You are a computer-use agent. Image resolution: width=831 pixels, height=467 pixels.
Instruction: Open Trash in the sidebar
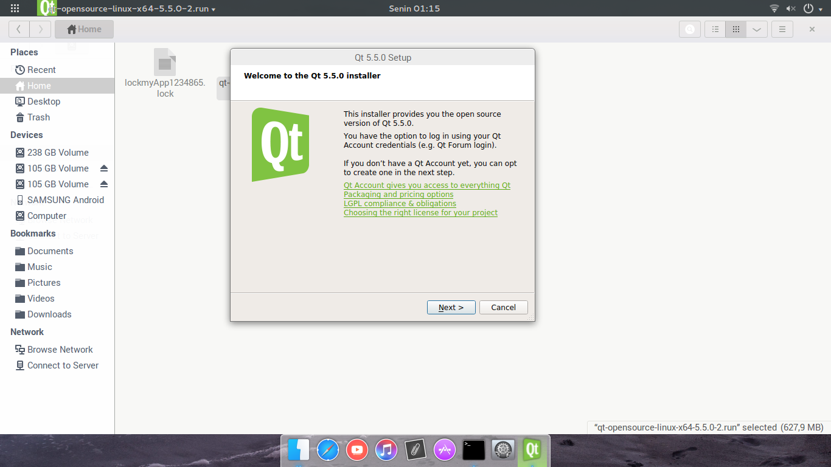click(x=57, y=117)
